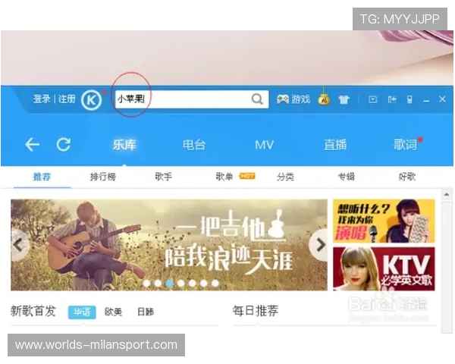Click the gold money bag icon
Viewport: 455px width, 364px height.
(x=324, y=99)
